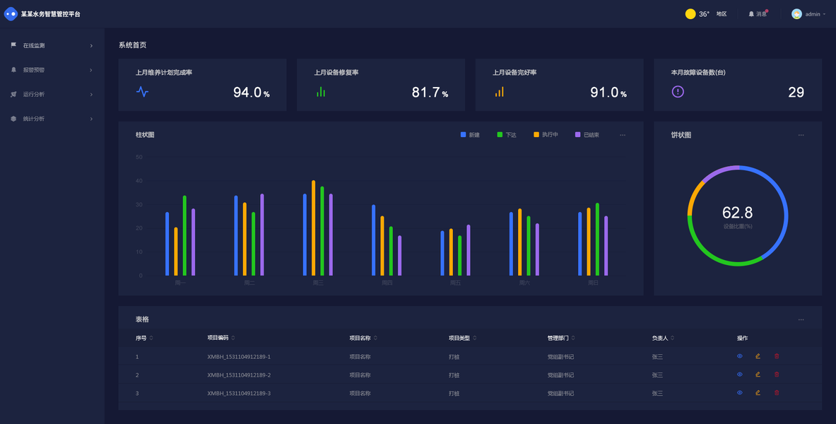Open the admin dropdown arrow

(824, 14)
